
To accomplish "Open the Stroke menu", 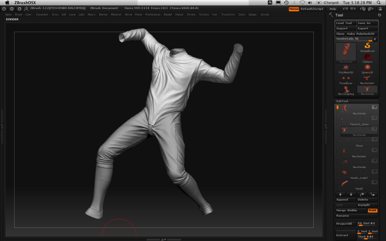I will [191, 14].
